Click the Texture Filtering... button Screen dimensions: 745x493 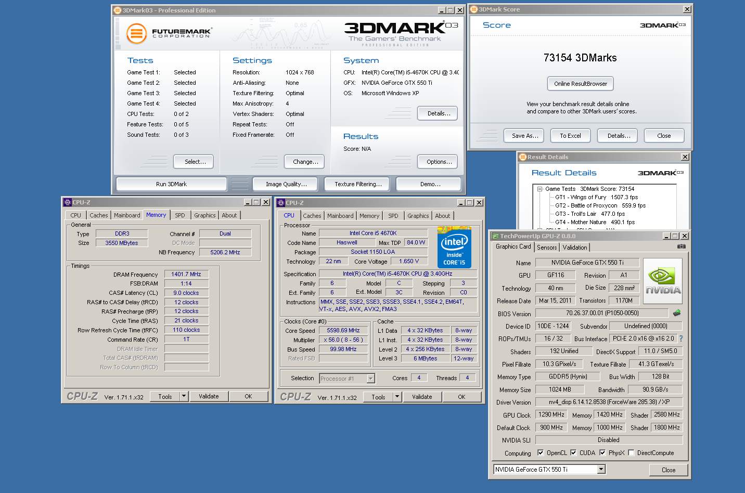click(x=358, y=184)
